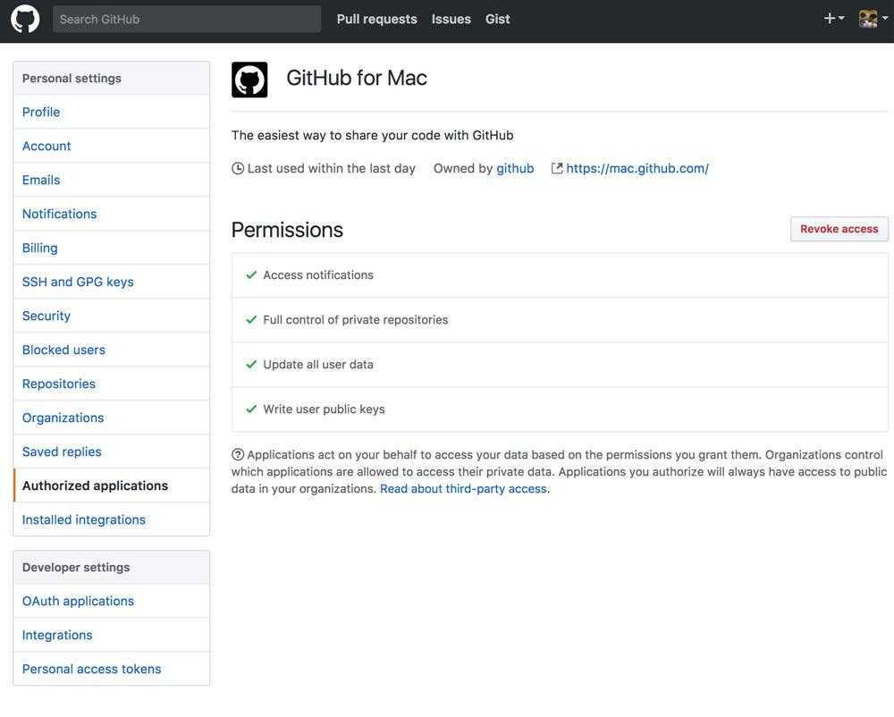Select Account in the sidebar
The width and height of the screenshot is (894, 717).
click(111, 146)
